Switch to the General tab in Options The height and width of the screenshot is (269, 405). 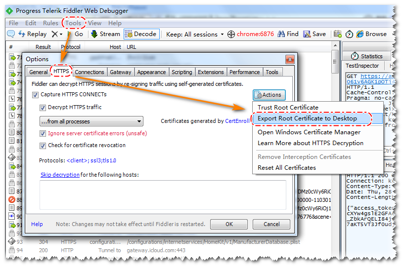click(38, 72)
